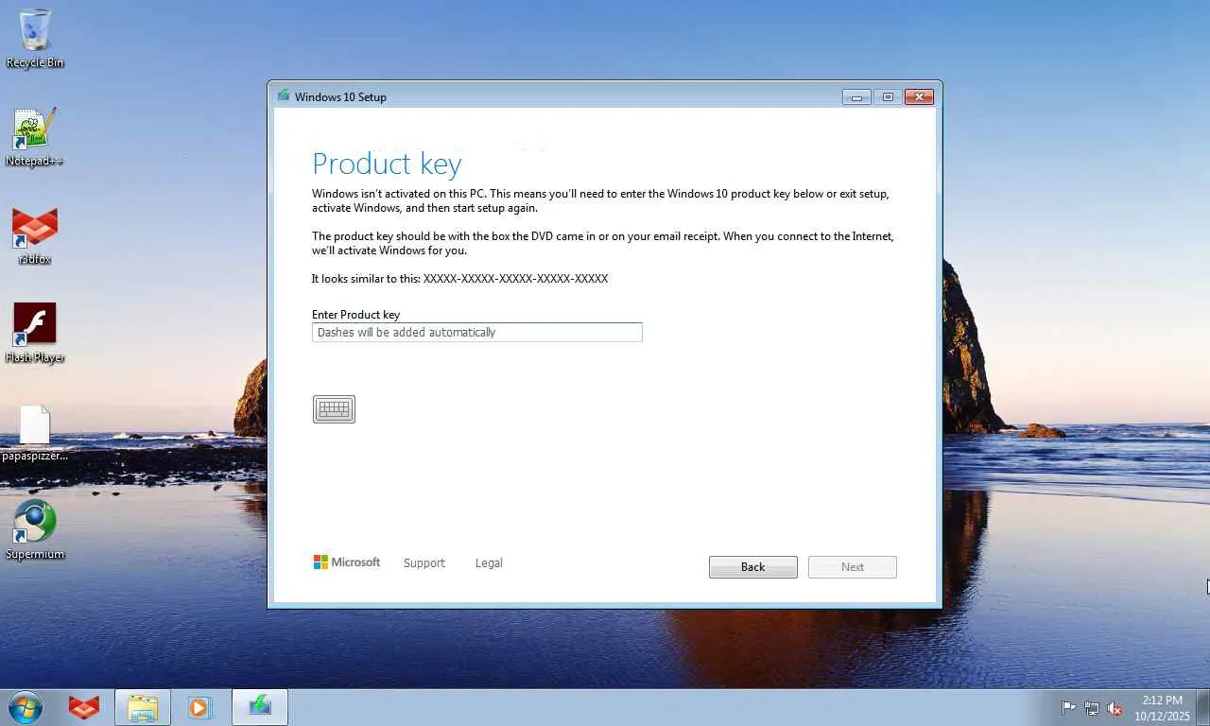Minimize the Windows 10 Setup window
Viewport: 1210px width, 726px height.
(x=856, y=96)
